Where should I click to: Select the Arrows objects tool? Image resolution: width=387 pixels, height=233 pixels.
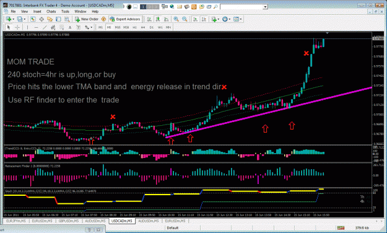pyautogui.click(x=87, y=27)
